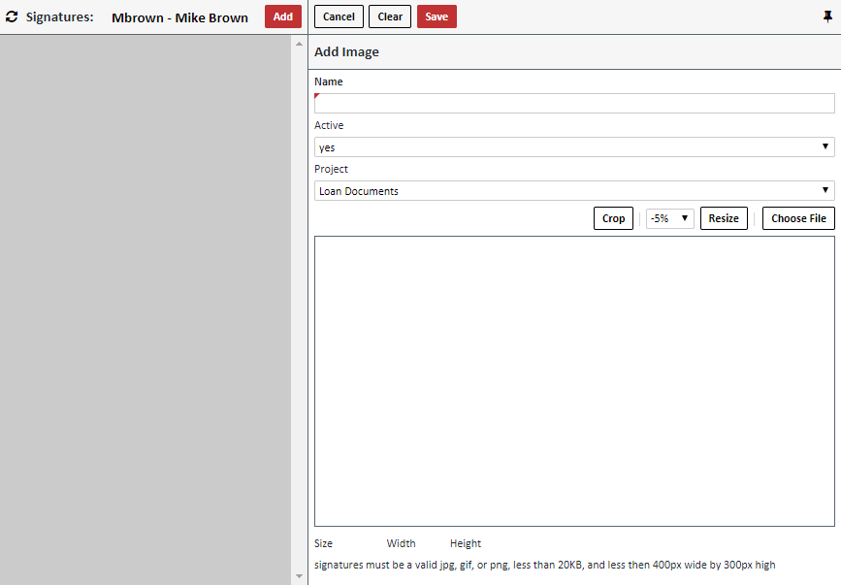Viewport: 841px width, 585px height.
Task: Open the resize percentage dropdown
Action: (x=669, y=217)
